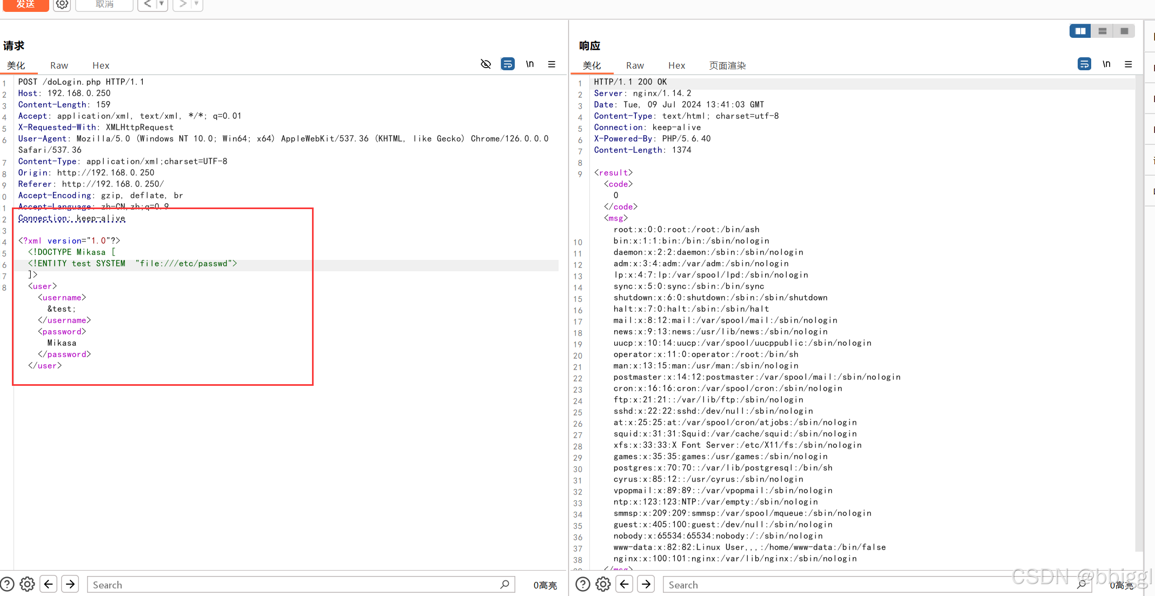Toggle word wrap in the request panel

[x=508, y=64]
